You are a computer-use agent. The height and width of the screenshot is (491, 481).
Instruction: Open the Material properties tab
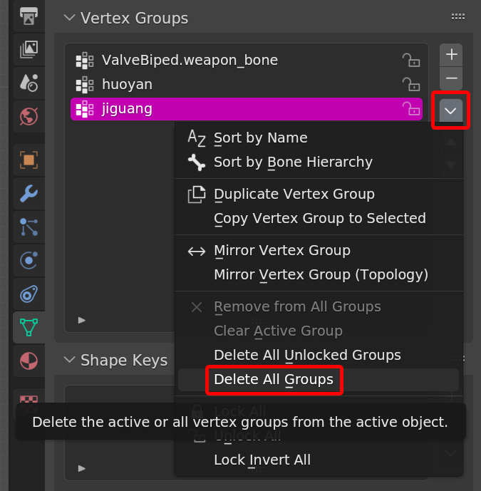coord(29,361)
